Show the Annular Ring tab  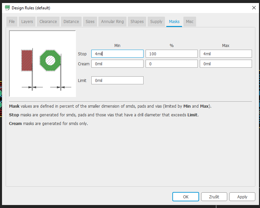[112, 22]
